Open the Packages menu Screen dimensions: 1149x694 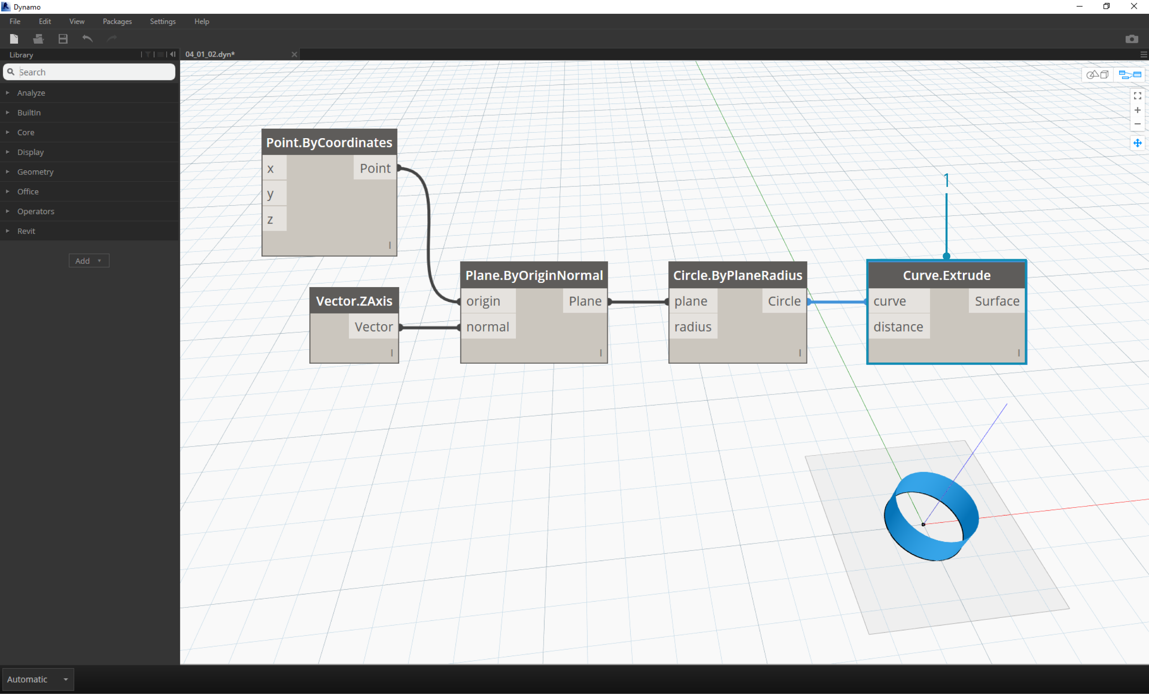(x=117, y=21)
